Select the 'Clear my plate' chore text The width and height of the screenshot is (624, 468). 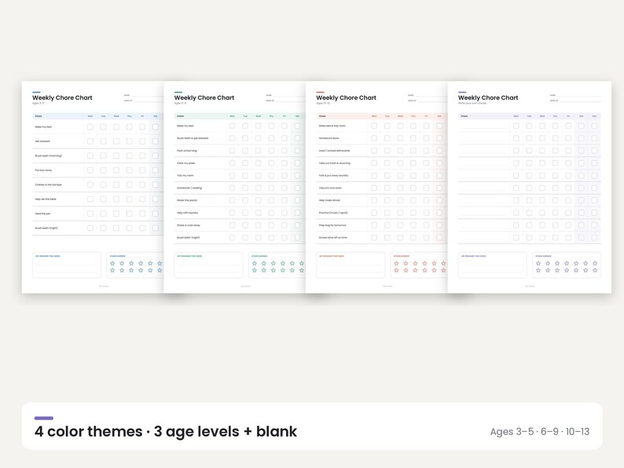pos(185,163)
